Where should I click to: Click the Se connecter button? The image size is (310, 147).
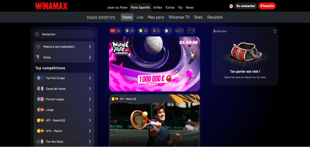246,6
